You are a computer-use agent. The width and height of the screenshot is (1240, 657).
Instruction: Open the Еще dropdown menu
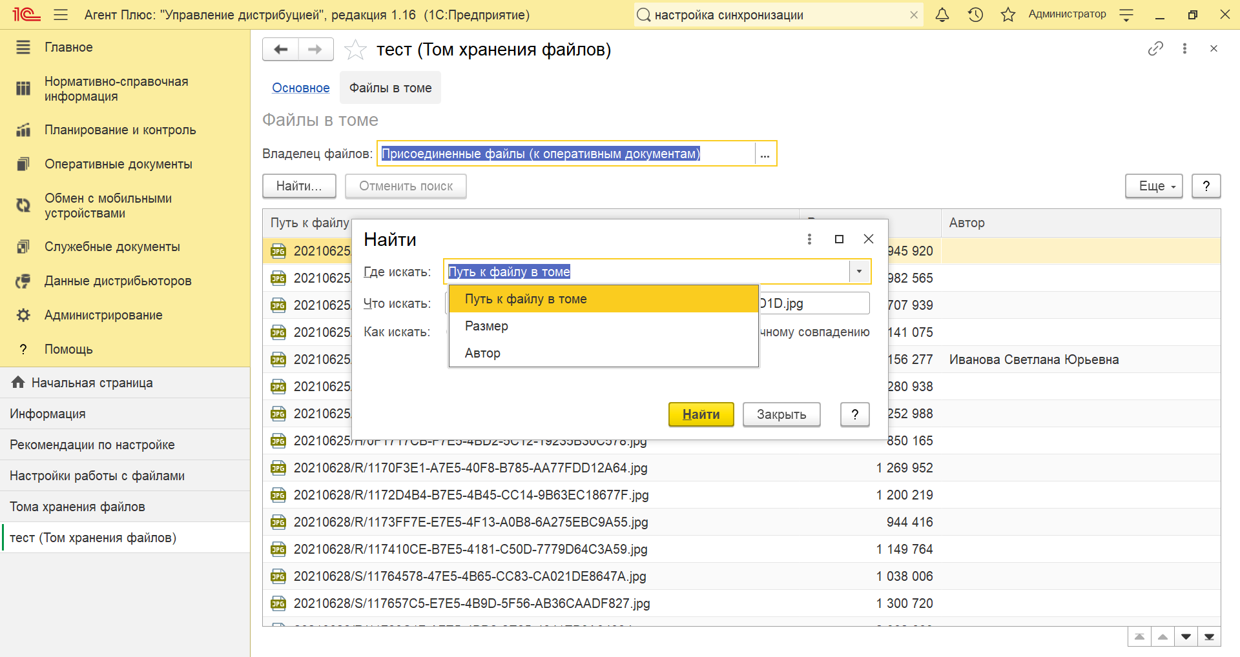tap(1153, 186)
